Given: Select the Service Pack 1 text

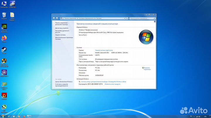Looking at the screenshot, I should tap(83, 35).
